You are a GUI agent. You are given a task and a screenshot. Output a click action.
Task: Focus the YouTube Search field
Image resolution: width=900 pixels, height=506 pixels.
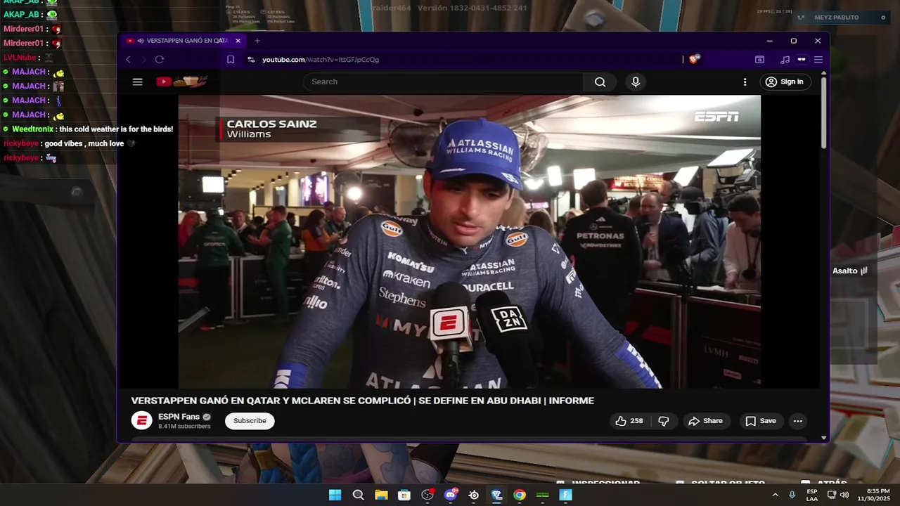[x=443, y=82]
